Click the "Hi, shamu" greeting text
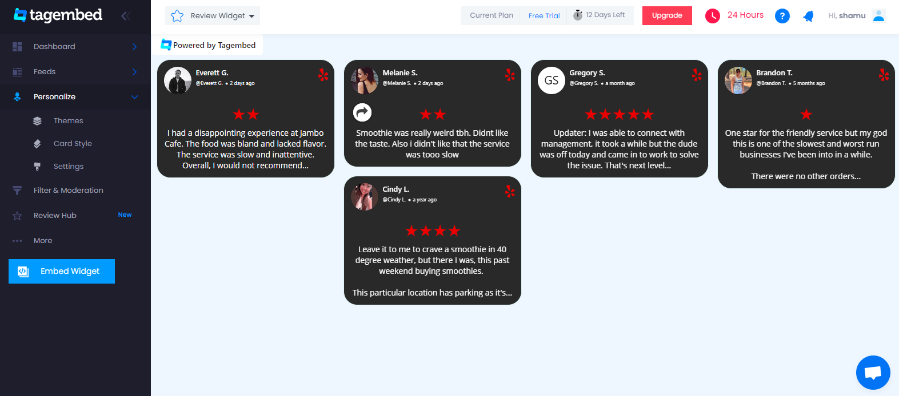This screenshot has height=396, width=899. 847,16
